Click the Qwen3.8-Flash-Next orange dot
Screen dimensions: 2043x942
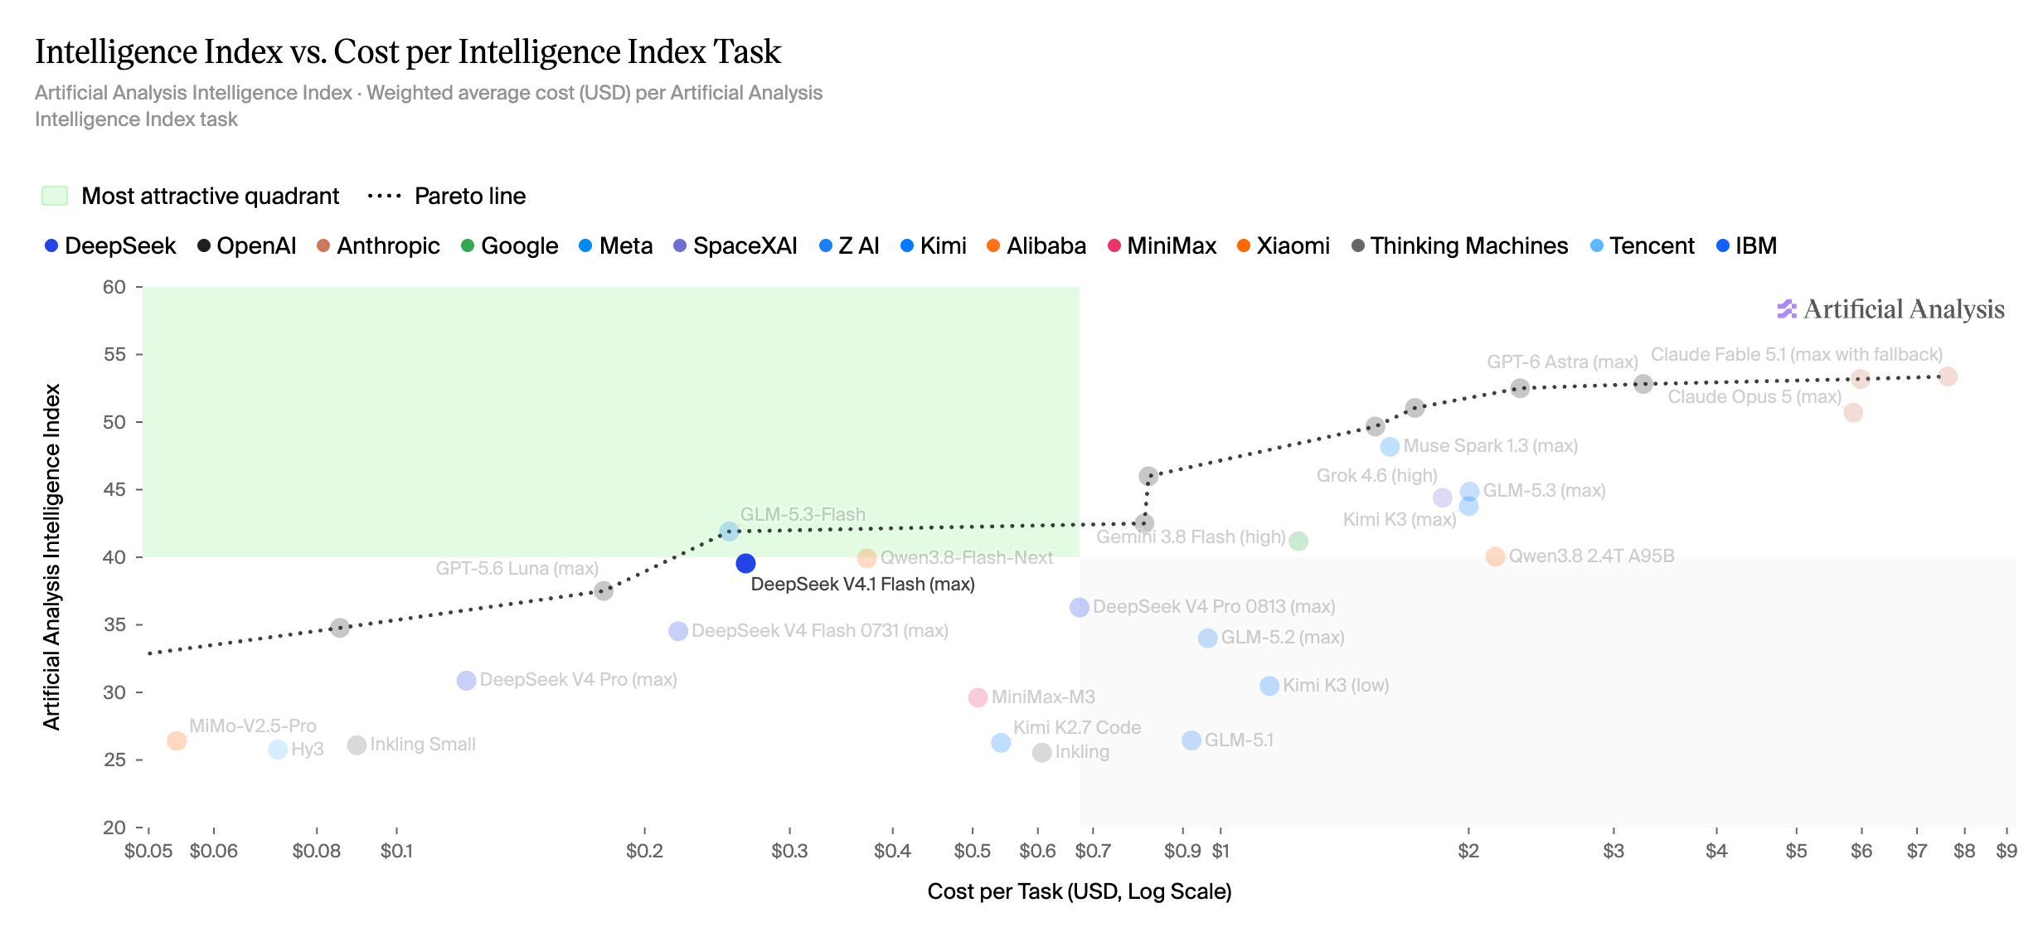tap(866, 558)
